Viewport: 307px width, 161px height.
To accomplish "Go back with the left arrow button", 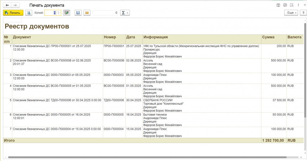I will 7,5.
